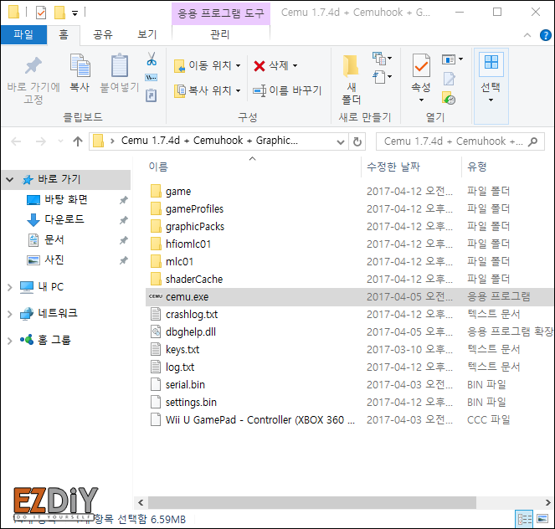Click the Help question mark icon

[546, 35]
